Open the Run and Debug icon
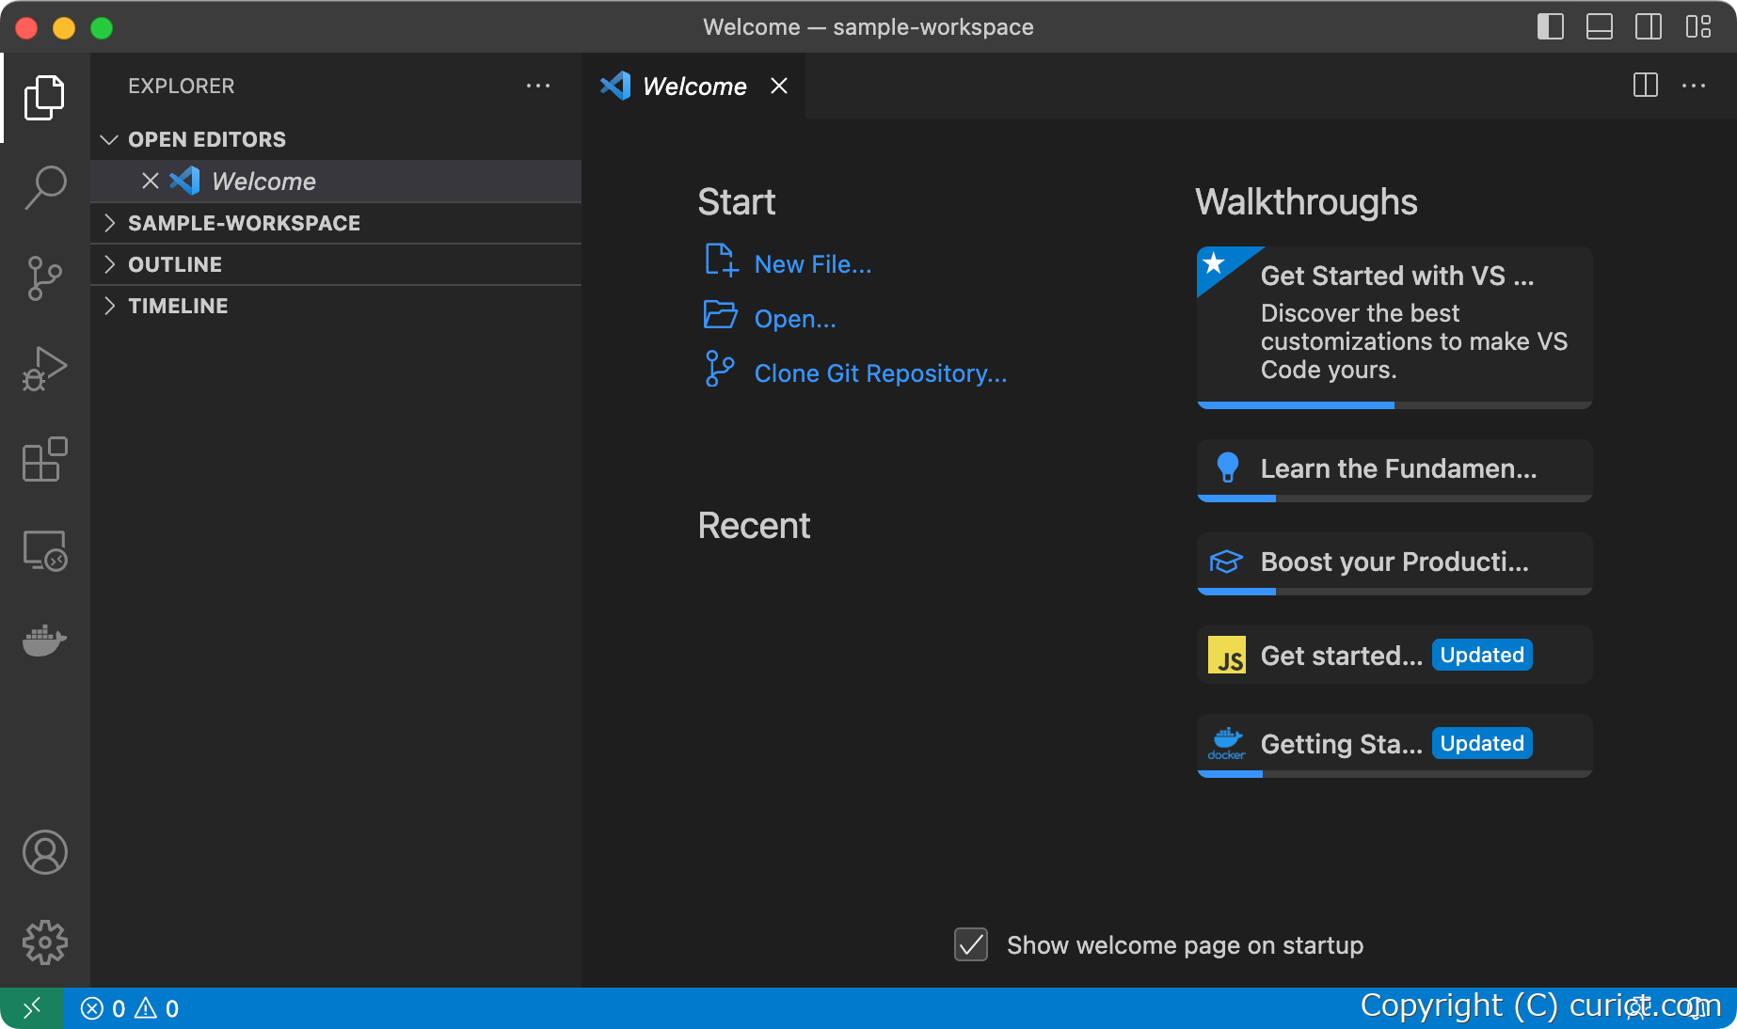The width and height of the screenshot is (1737, 1029). [x=44, y=368]
